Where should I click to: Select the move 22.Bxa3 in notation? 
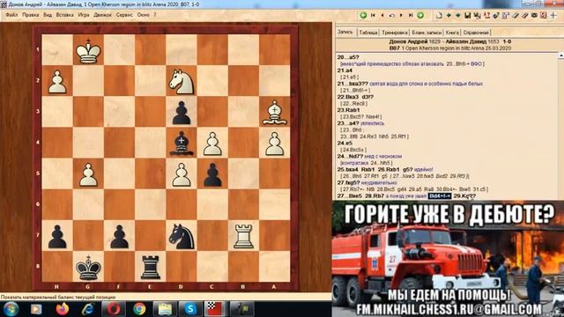click(348, 97)
